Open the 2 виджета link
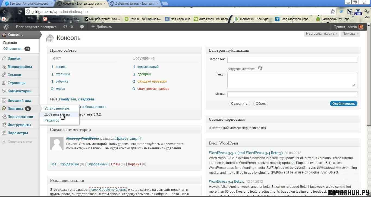This screenshot has width=371, height=197. (86, 99)
